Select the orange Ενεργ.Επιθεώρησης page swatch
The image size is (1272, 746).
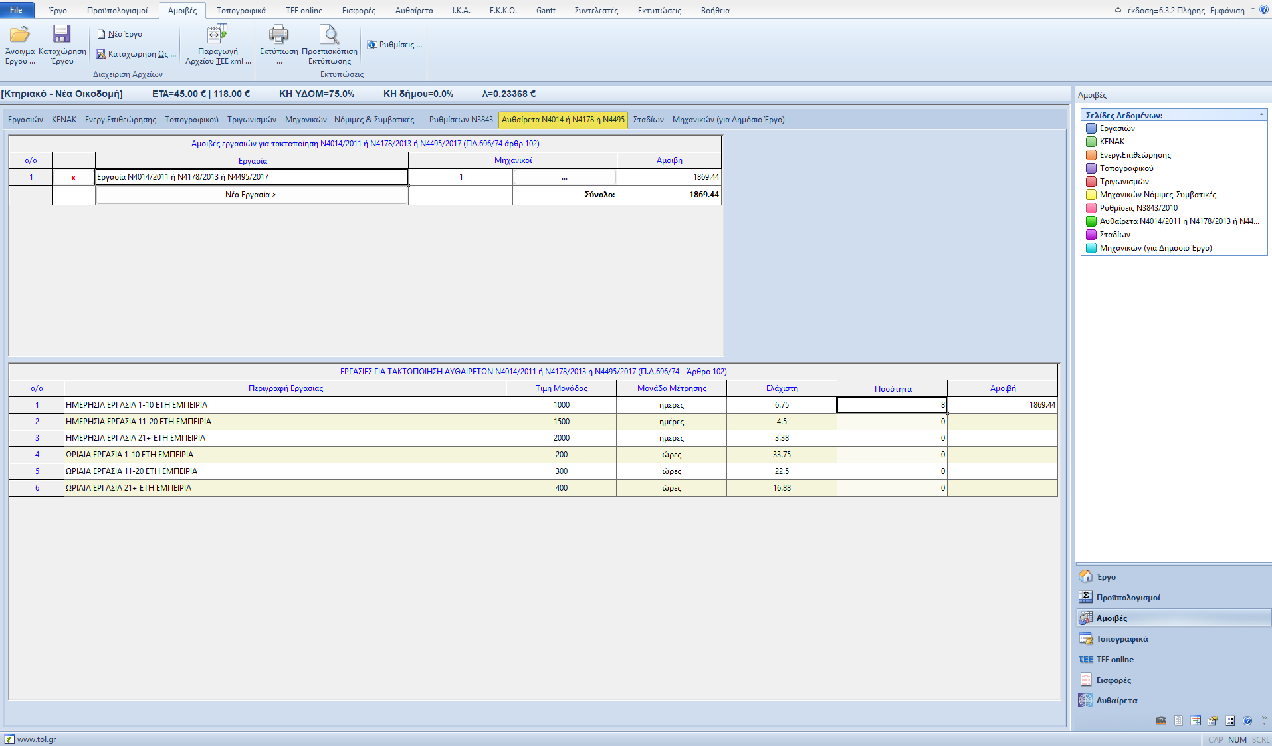tap(1091, 155)
